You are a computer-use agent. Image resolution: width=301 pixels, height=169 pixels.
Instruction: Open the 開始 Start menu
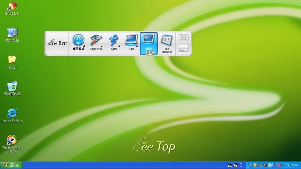click(x=11, y=165)
